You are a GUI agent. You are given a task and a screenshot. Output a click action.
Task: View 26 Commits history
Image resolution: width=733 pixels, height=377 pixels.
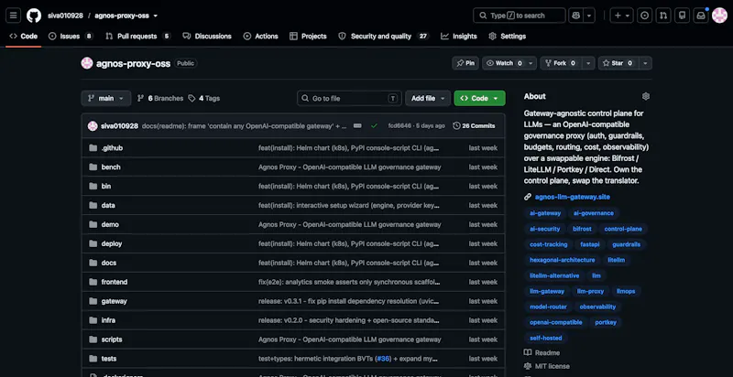[x=474, y=126]
